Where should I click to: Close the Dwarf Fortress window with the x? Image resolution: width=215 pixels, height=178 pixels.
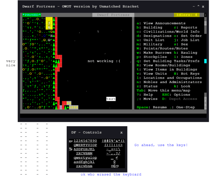[x=203, y=6]
